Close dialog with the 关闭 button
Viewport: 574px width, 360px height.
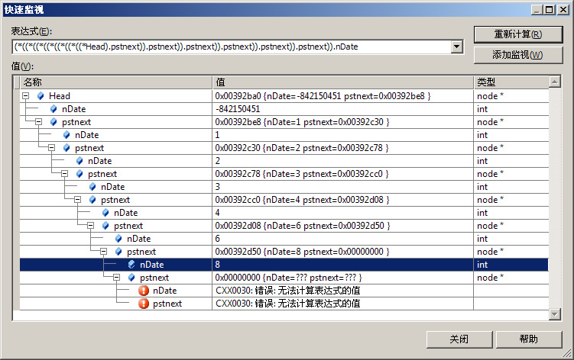pyautogui.click(x=459, y=339)
